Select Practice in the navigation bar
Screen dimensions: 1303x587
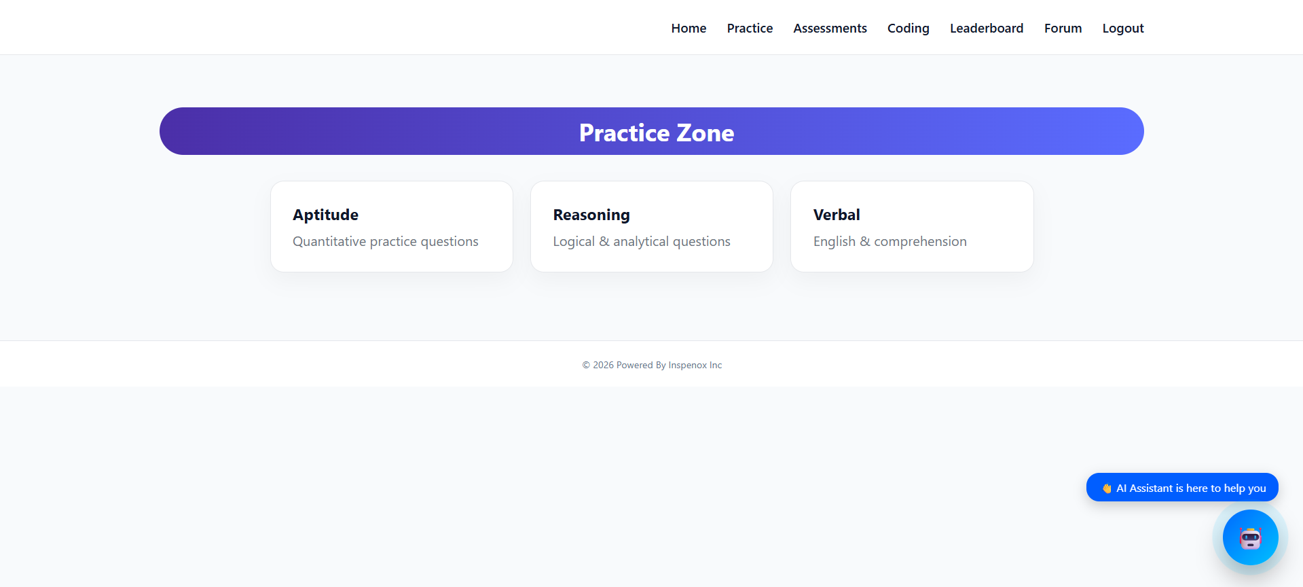pyautogui.click(x=750, y=28)
